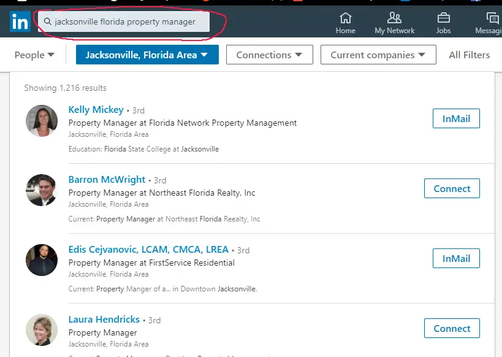Click Barron McWright's profile photo
The image size is (502, 357).
coord(42,190)
